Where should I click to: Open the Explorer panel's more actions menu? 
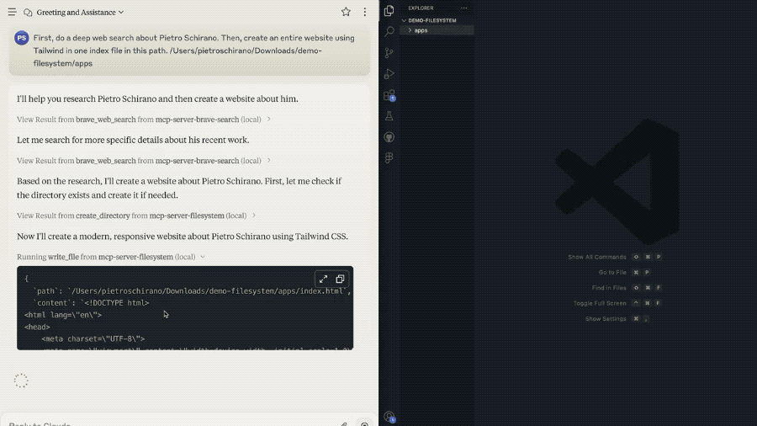point(463,8)
